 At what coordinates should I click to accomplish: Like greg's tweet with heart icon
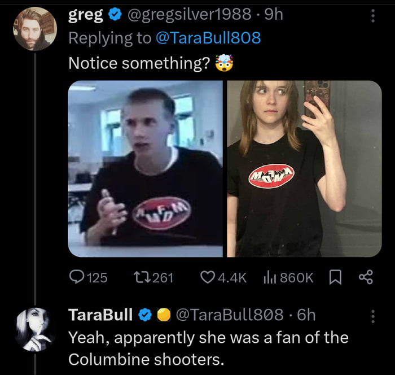pyautogui.click(x=209, y=277)
